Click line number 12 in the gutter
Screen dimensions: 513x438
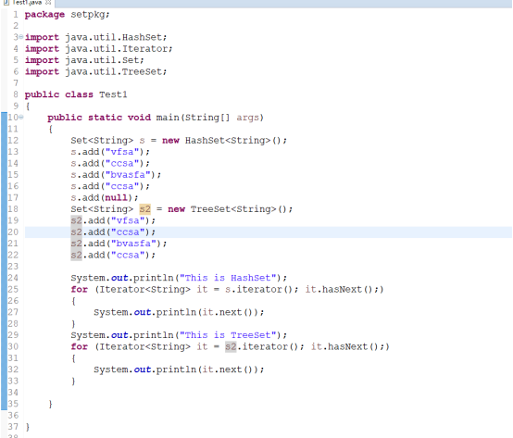click(13, 141)
